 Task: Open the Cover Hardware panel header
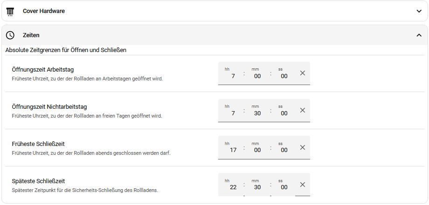[214, 11]
